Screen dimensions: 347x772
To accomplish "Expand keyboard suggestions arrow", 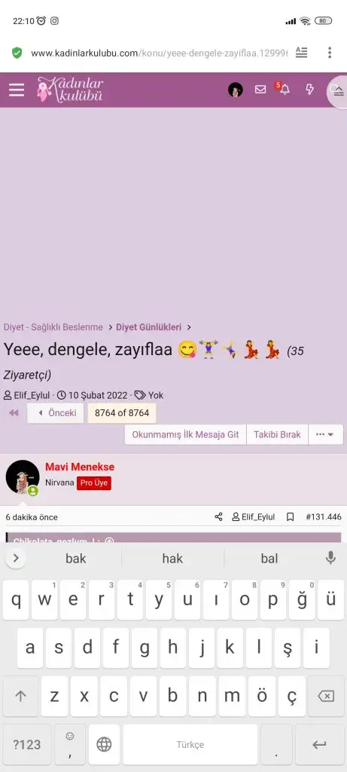I will (x=16, y=558).
